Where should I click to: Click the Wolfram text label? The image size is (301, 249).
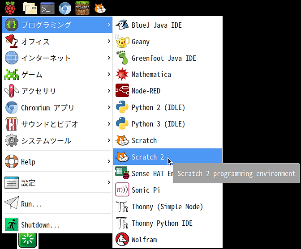[x=144, y=240]
